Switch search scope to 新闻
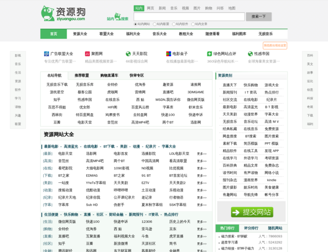Viewport: 328px width, 252px height. click(162, 8)
